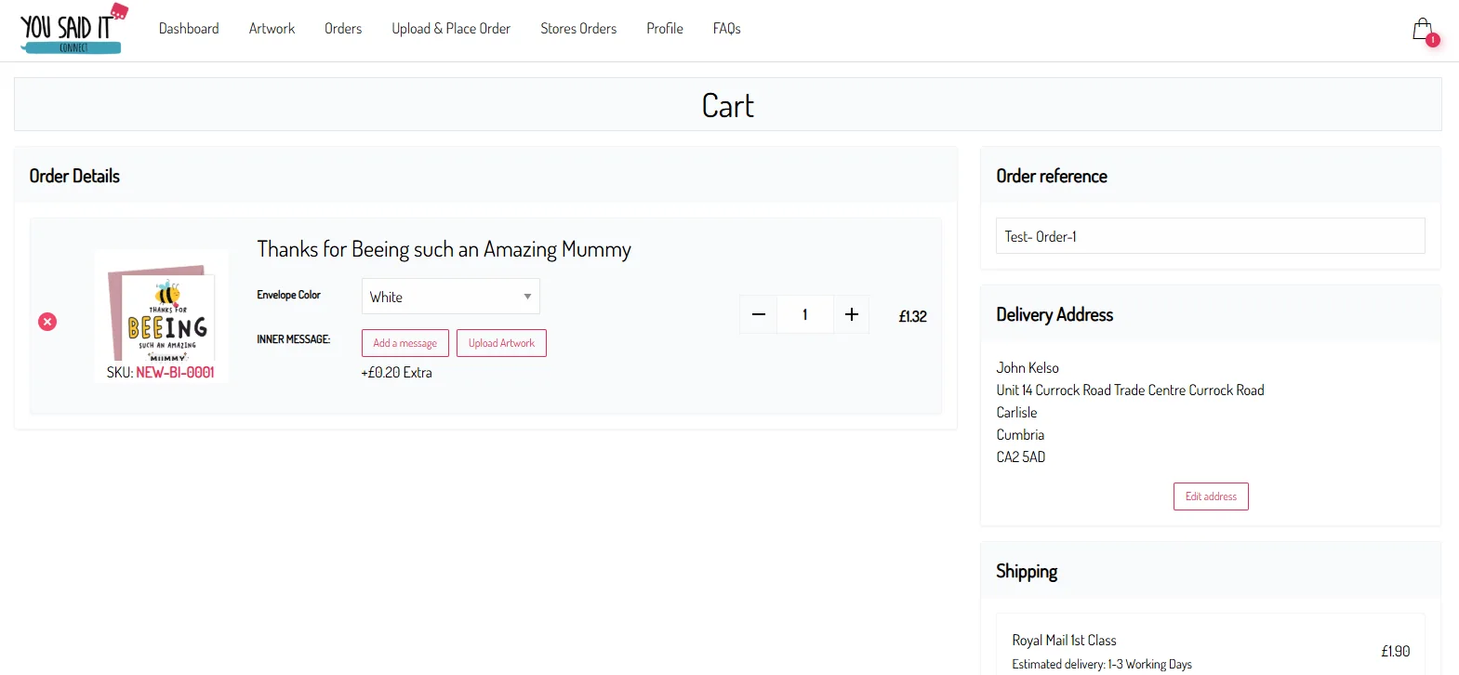Click Edit address button
Viewport: 1459px width, 675px height.
1211,496
